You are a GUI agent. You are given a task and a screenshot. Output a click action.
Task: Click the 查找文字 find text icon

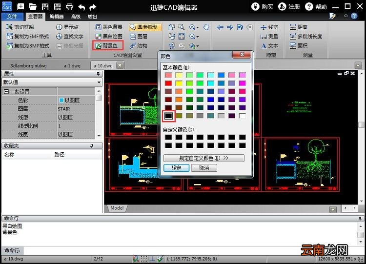pos(59,37)
